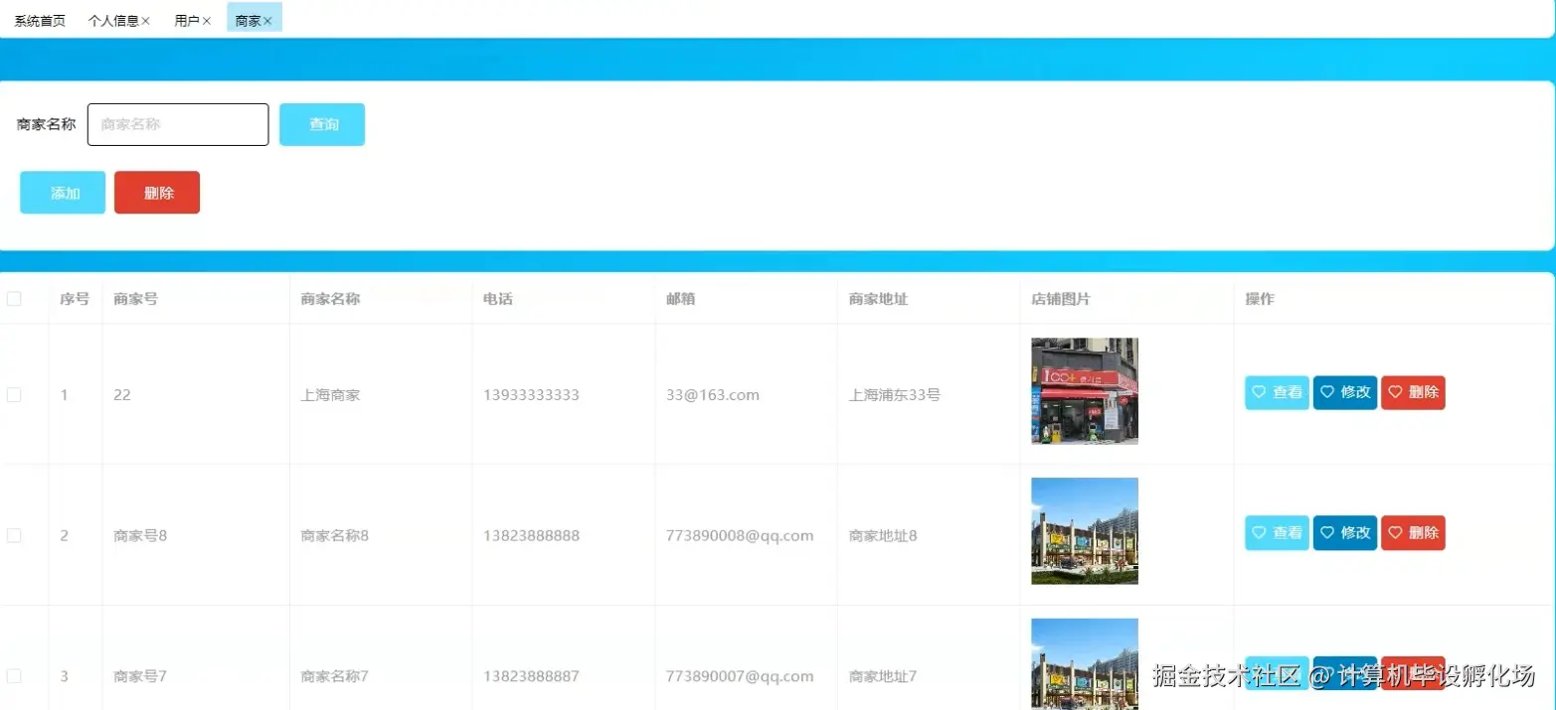Click the heart icon on row 1's 删除 button
This screenshot has height=710, width=1556.
click(1397, 392)
